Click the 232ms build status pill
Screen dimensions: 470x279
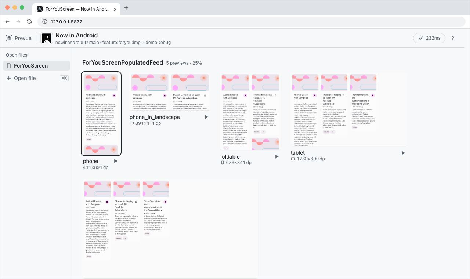429,38
